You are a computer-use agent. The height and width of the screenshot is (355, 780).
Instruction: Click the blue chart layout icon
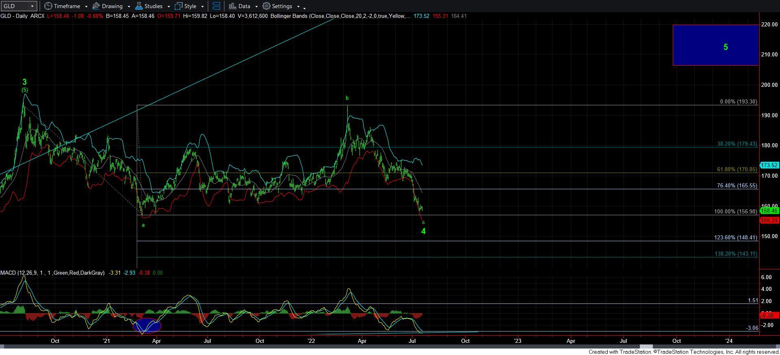point(217,6)
